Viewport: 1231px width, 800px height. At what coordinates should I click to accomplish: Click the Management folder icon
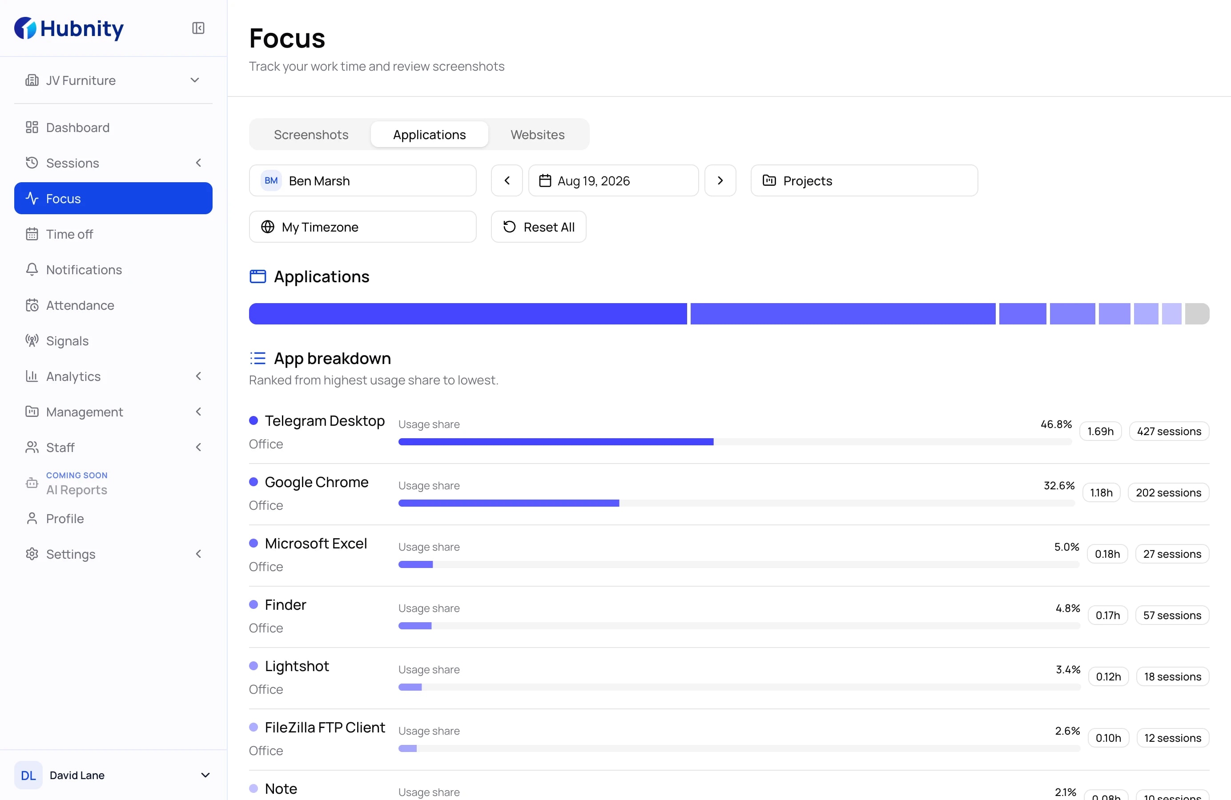(32, 412)
